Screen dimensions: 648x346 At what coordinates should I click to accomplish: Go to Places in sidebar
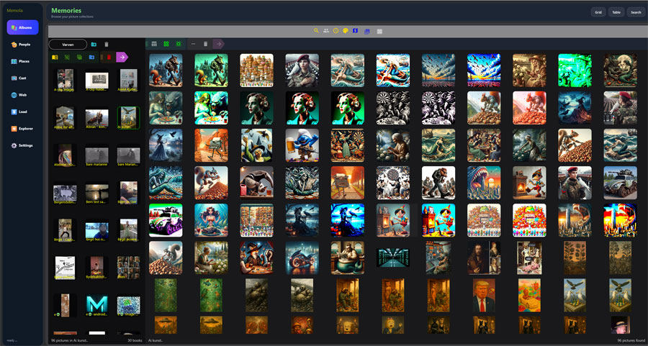pos(23,61)
